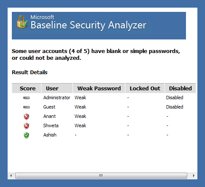205x187 pixels.
Task: Click the horizontal scrollbar right arrow
Action: pyautogui.click(x=194, y=176)
